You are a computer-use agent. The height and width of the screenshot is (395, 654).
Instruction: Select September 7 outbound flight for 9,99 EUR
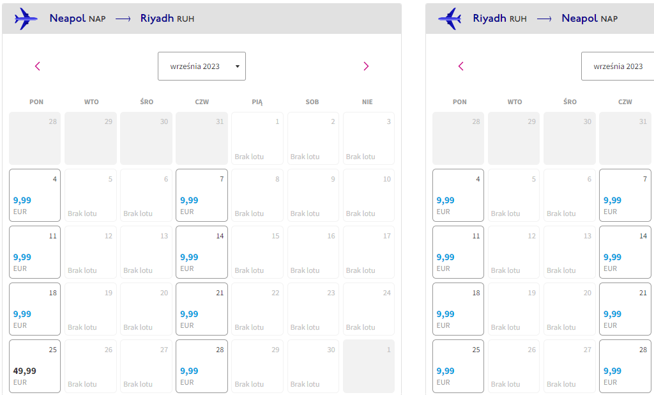pos(202,195)
